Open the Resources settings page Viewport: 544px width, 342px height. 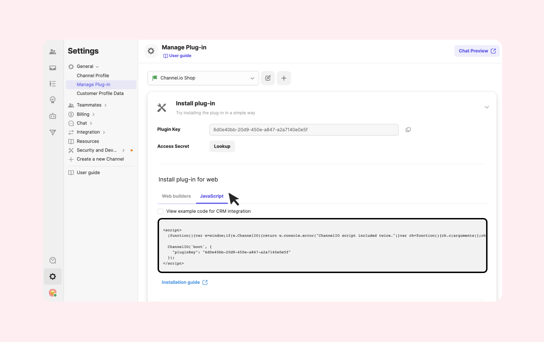(x=88, y=141)
